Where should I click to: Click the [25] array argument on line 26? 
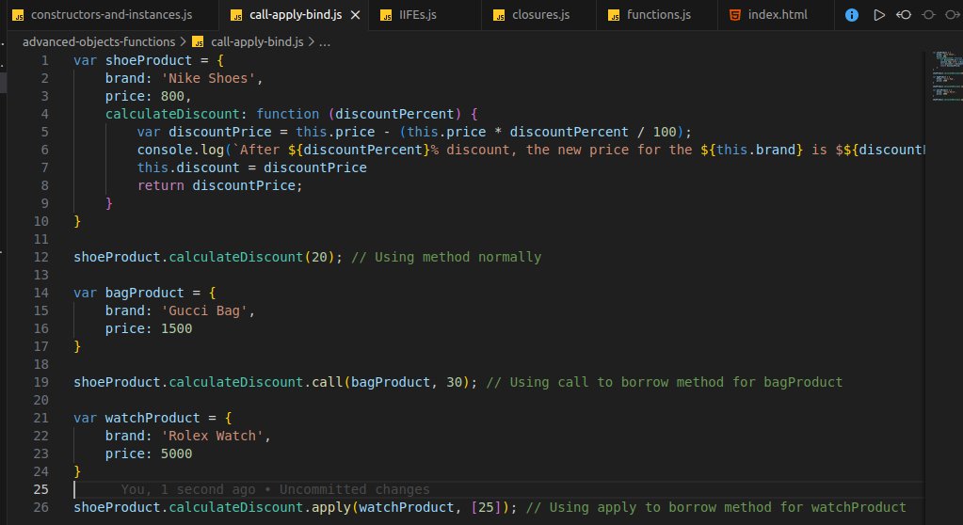(486, 507)
